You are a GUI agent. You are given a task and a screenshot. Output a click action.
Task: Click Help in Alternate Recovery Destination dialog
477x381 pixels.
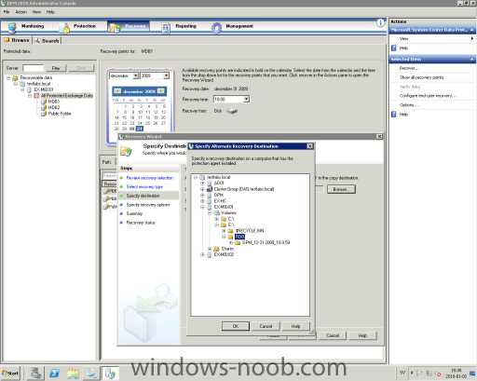(295, 326)
